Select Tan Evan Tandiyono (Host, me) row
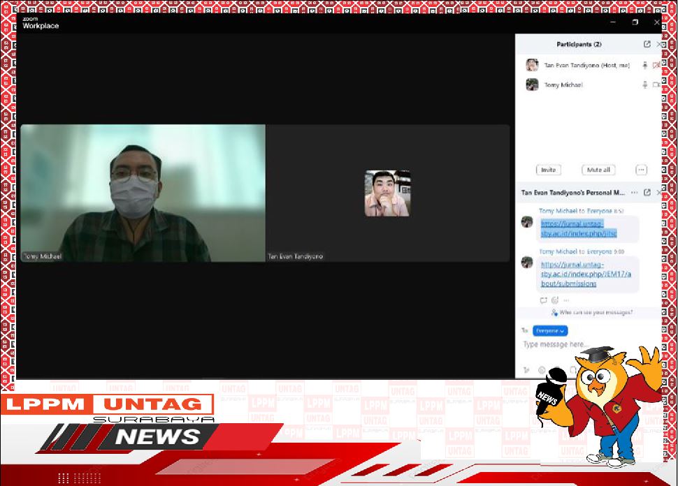The width and height of the screenshot is (678, 486). coord(589,65)
